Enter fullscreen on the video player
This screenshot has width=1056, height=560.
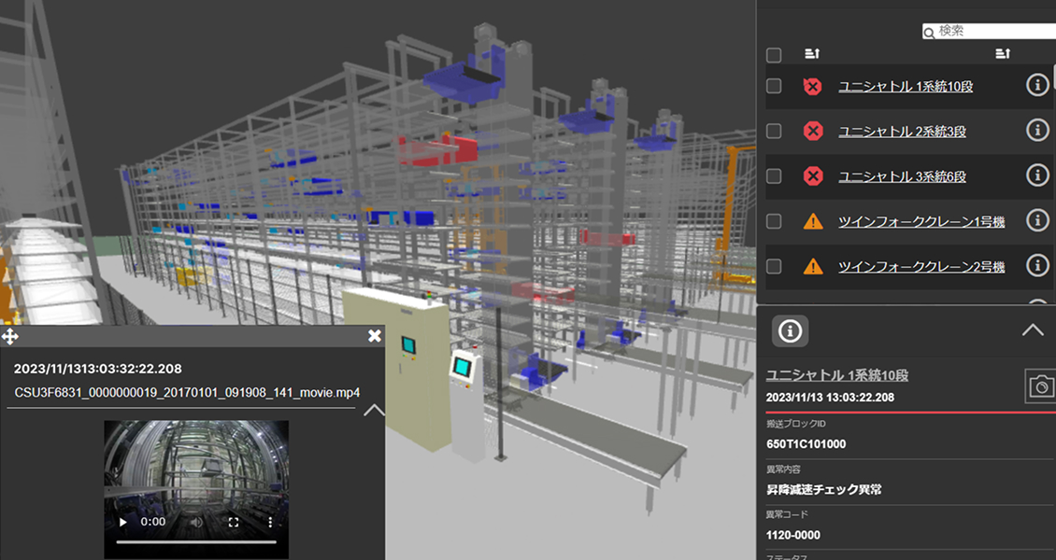[235, 523]
